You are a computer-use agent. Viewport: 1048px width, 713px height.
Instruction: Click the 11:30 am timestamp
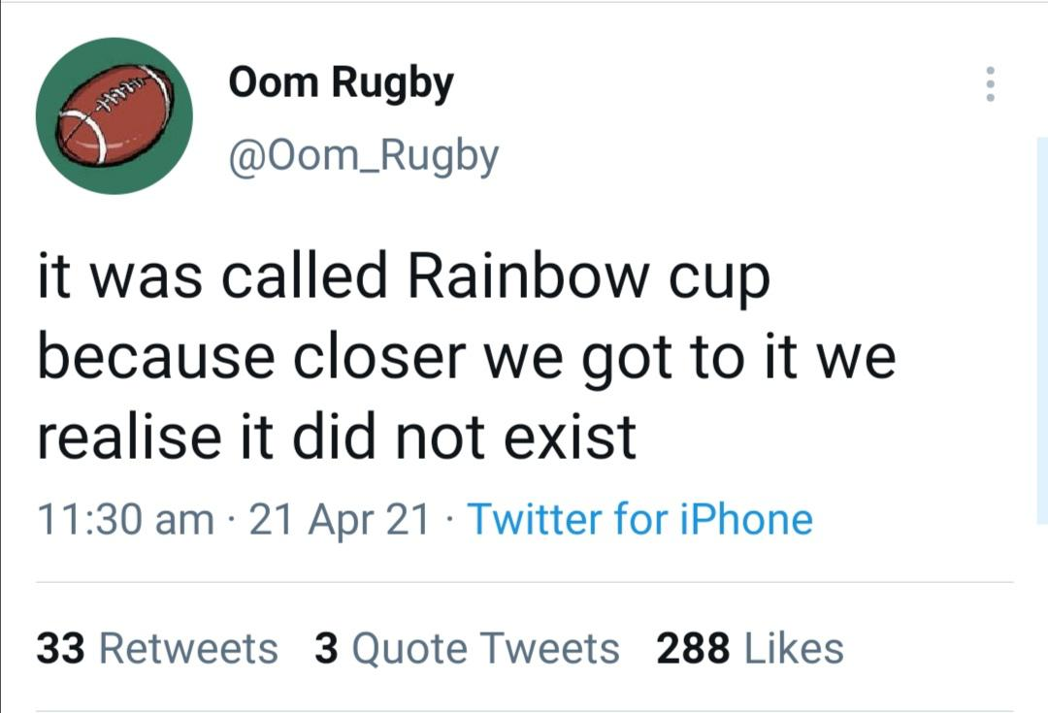(125, 520)
